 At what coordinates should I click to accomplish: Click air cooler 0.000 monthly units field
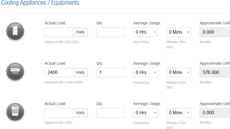[215, 113]
